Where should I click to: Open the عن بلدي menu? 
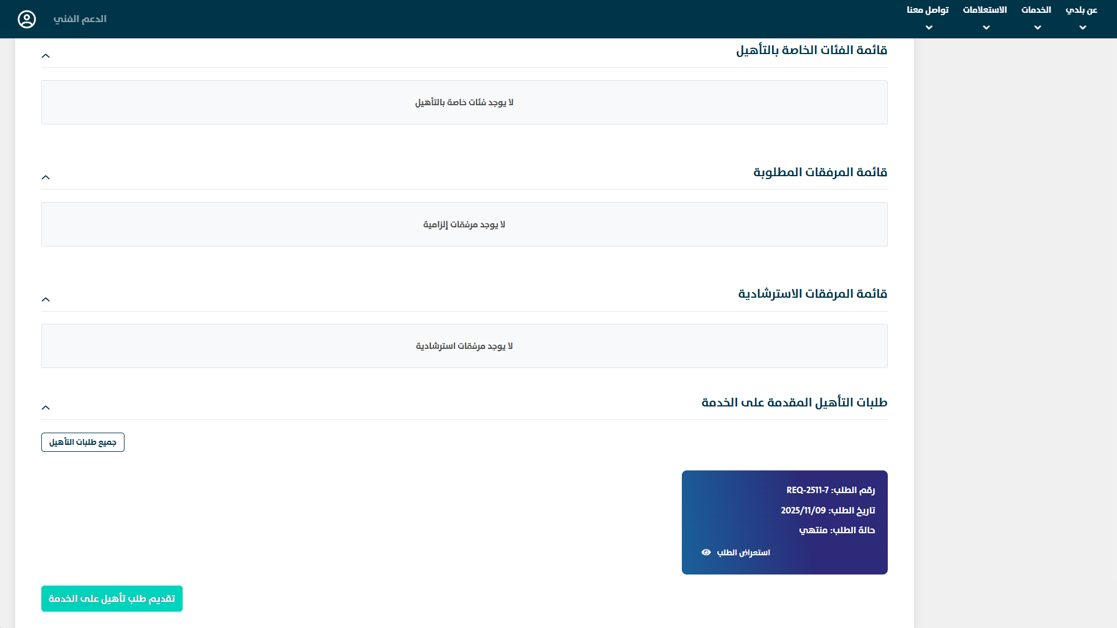point(1081,10)
